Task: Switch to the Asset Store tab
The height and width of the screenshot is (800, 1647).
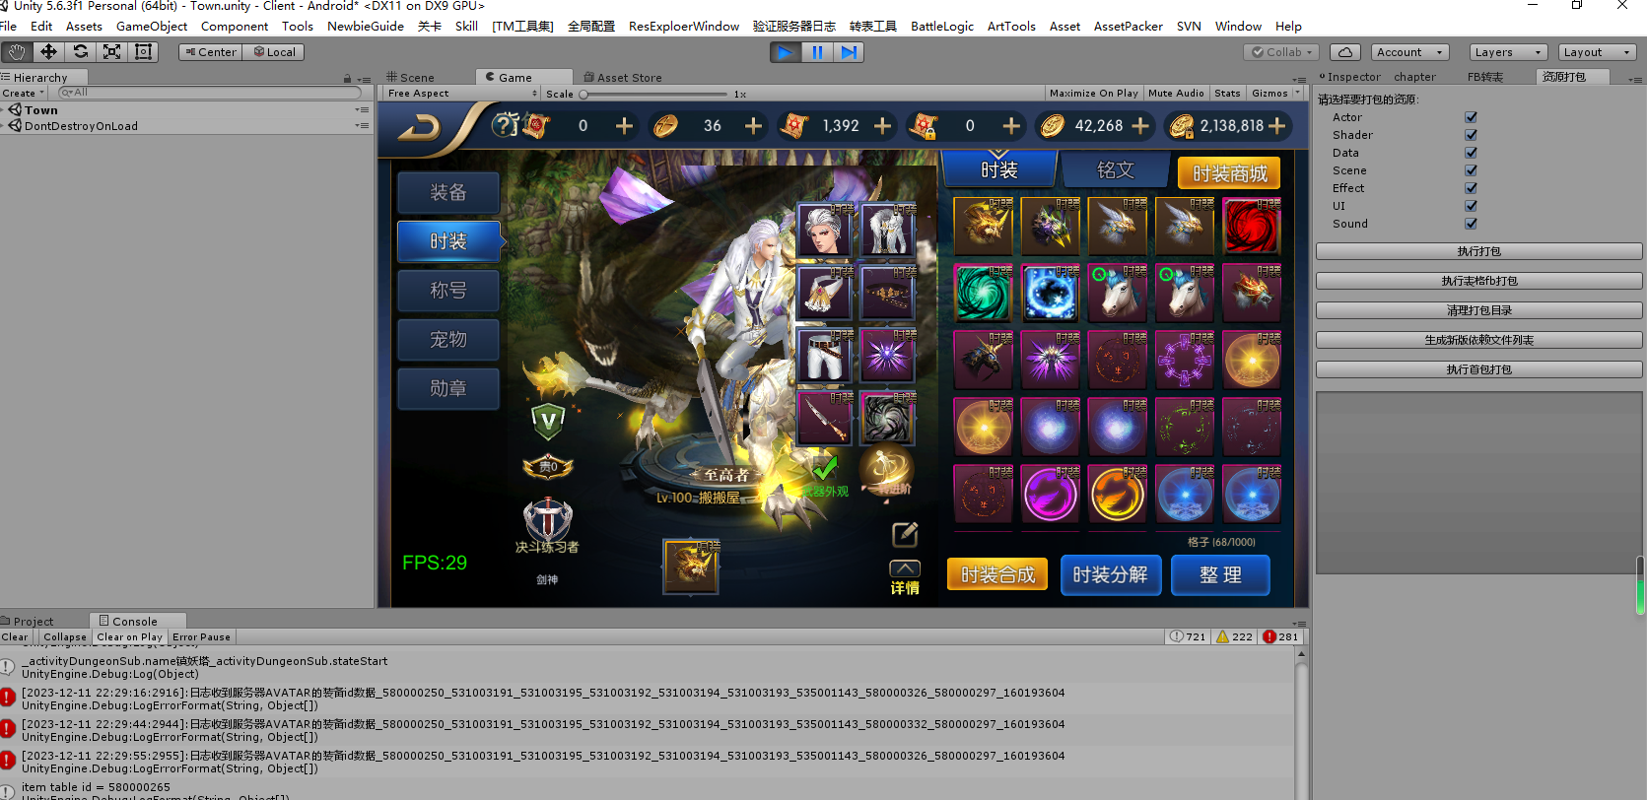Action: tap(628, 78)
